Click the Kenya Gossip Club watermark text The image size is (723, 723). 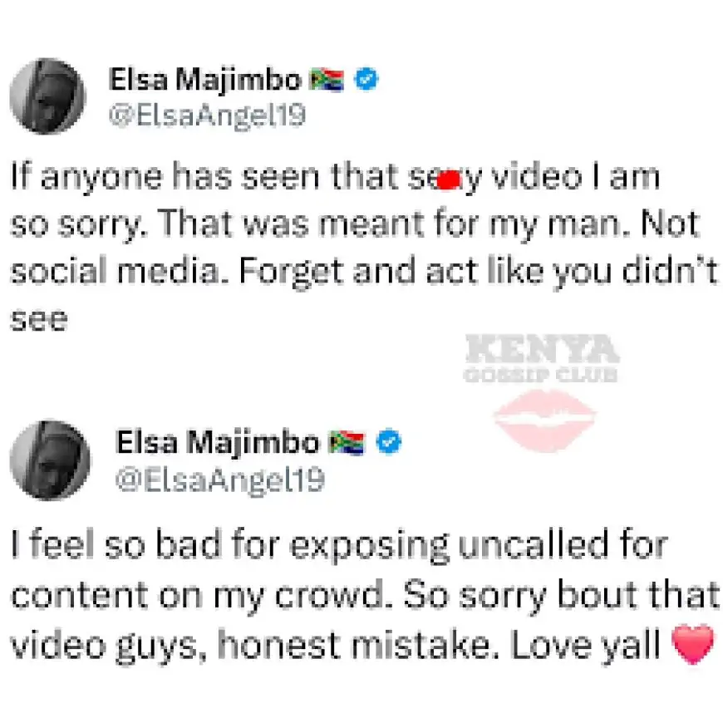[541, 358]
